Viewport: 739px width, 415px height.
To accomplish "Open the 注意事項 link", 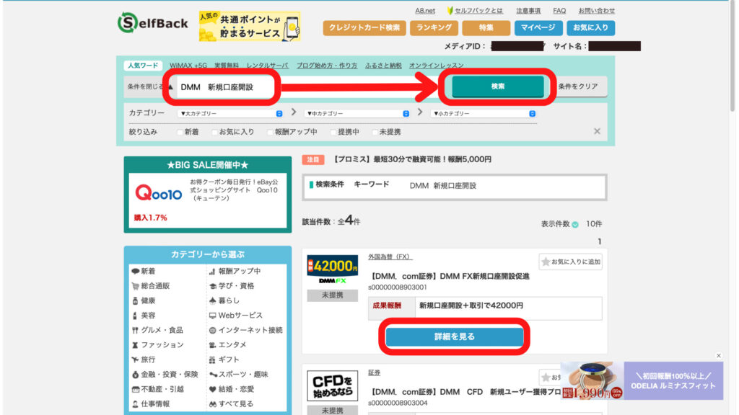I will (x=528, y=10).
